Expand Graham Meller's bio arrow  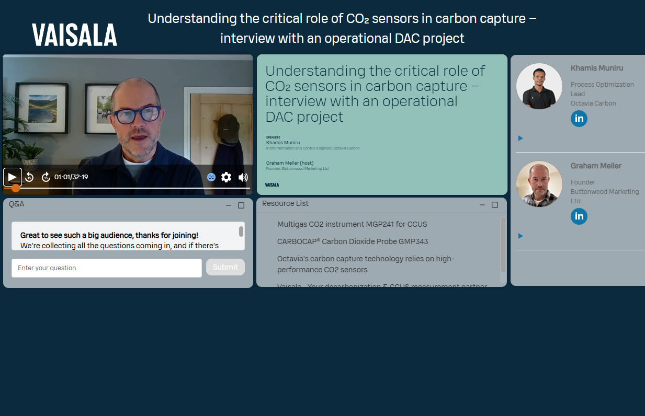tap(520, 236)
